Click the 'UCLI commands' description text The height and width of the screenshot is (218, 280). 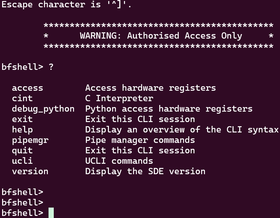point(119,161)
